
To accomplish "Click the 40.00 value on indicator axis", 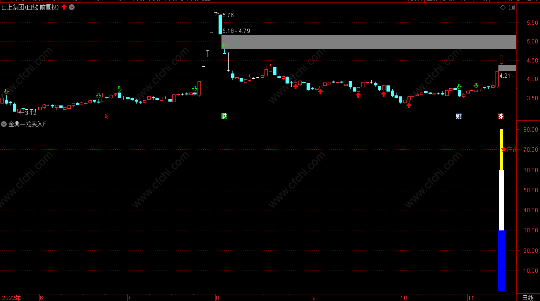I will pos(531,210).
